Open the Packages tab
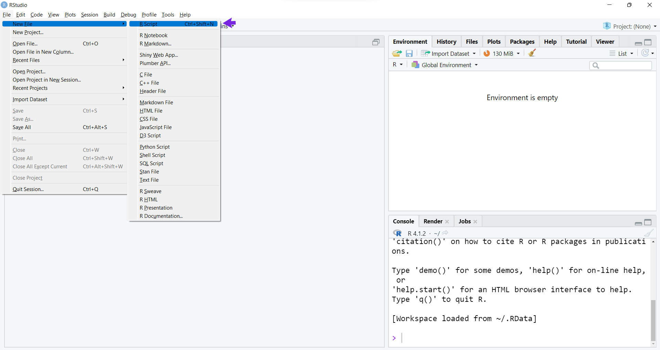The image size is (660, 350). tap(522, 41)
